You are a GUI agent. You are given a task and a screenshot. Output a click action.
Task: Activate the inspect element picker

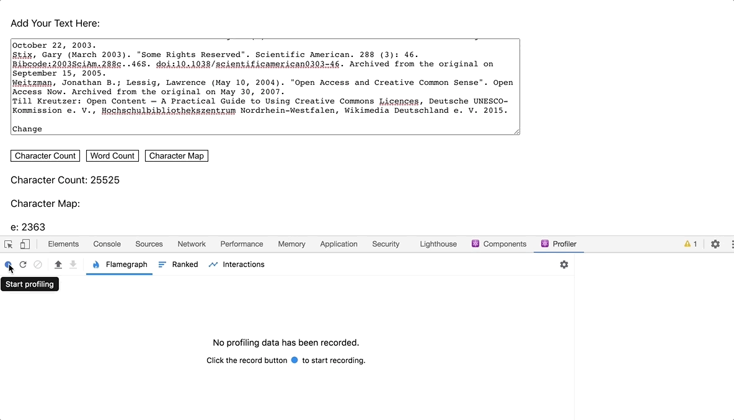point(9,244)
